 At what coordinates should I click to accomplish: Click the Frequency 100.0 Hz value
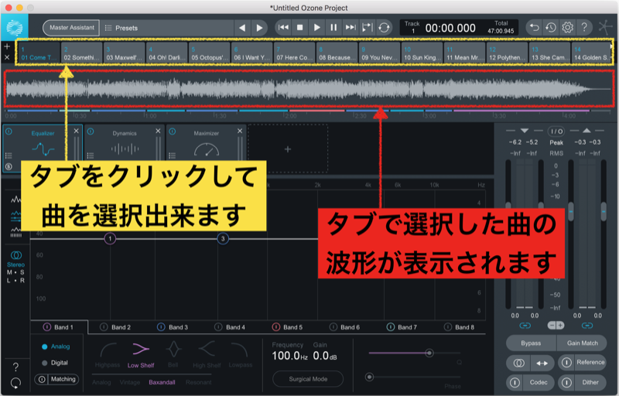289,356
